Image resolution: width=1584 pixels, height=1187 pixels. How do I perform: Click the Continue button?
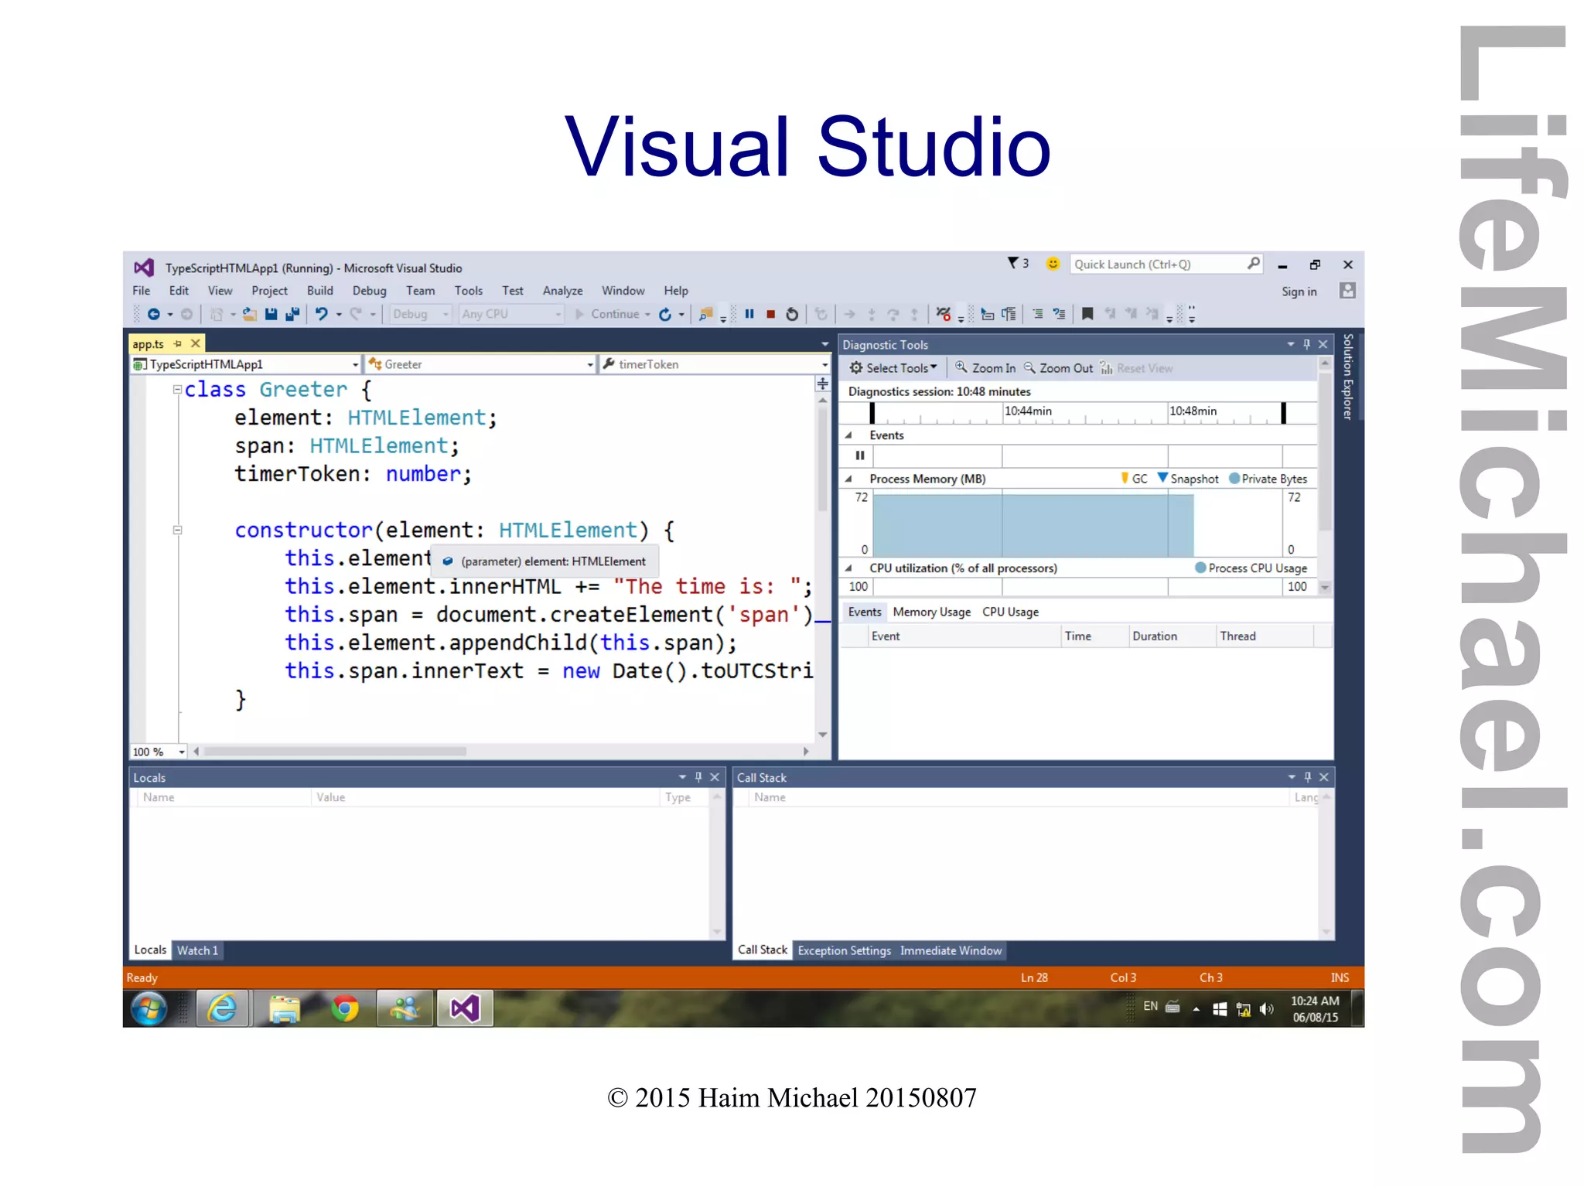[608, 314]
